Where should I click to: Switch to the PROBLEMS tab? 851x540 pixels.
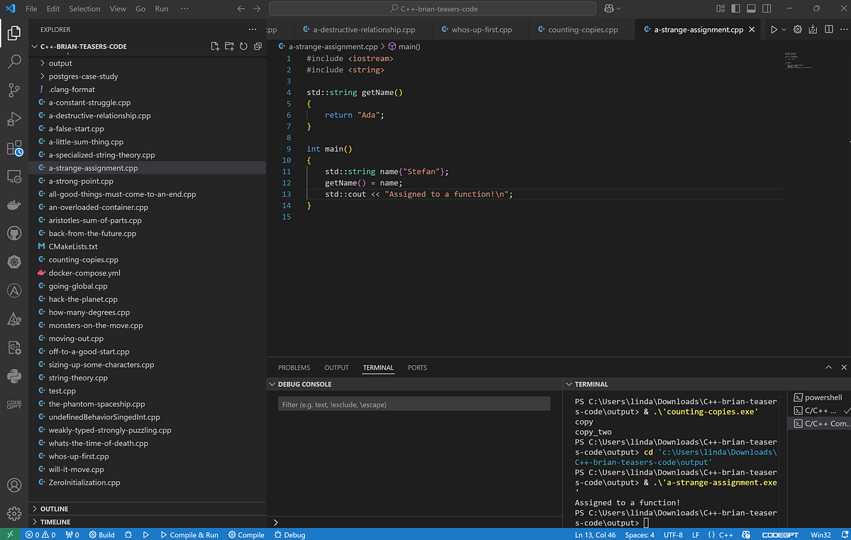(294, 367)
